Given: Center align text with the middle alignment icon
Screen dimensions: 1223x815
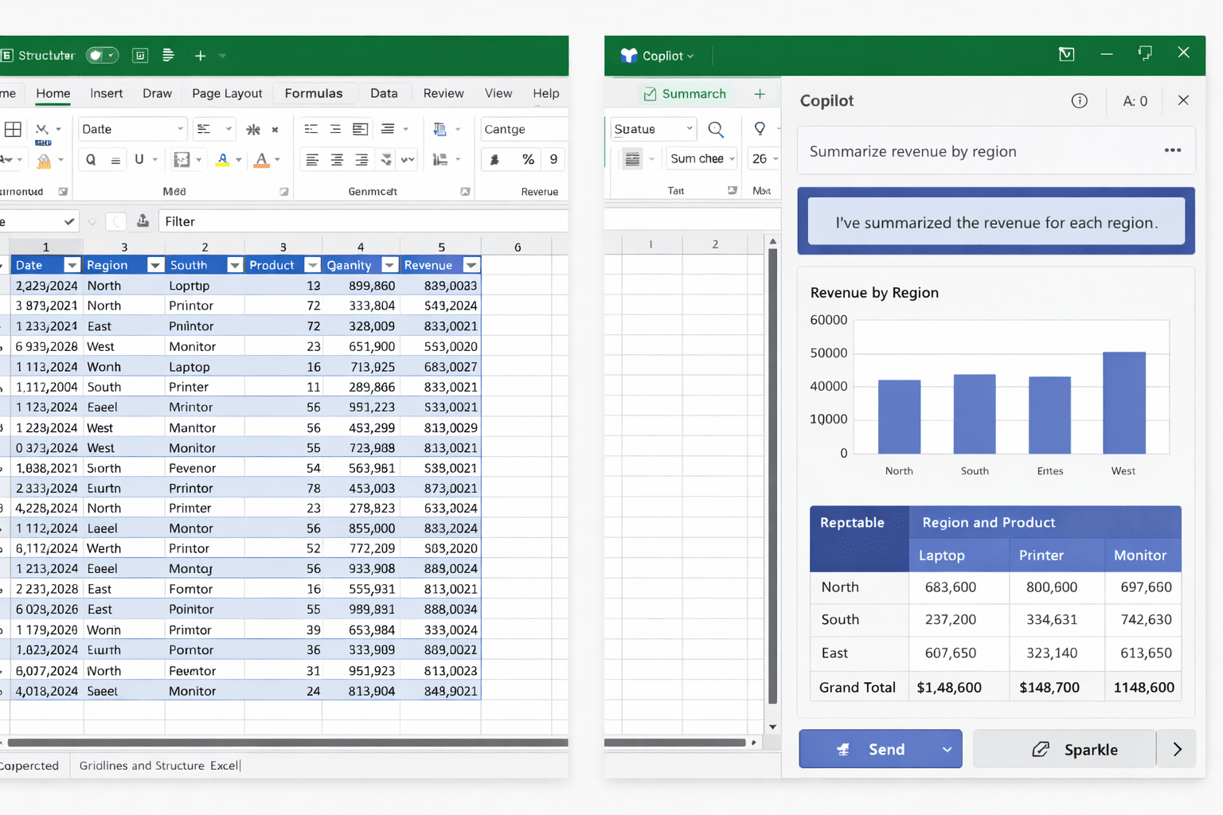Looking at the screenshot, I should coord(337,160).
